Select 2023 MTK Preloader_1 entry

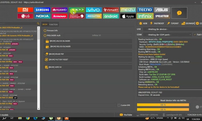[11, 28]
